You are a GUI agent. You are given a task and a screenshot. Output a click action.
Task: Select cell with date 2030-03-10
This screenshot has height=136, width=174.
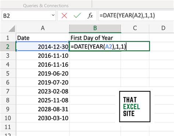click(x=43, y=118)
